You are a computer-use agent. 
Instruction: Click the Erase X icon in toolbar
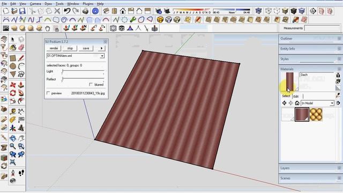pos(57,11)
